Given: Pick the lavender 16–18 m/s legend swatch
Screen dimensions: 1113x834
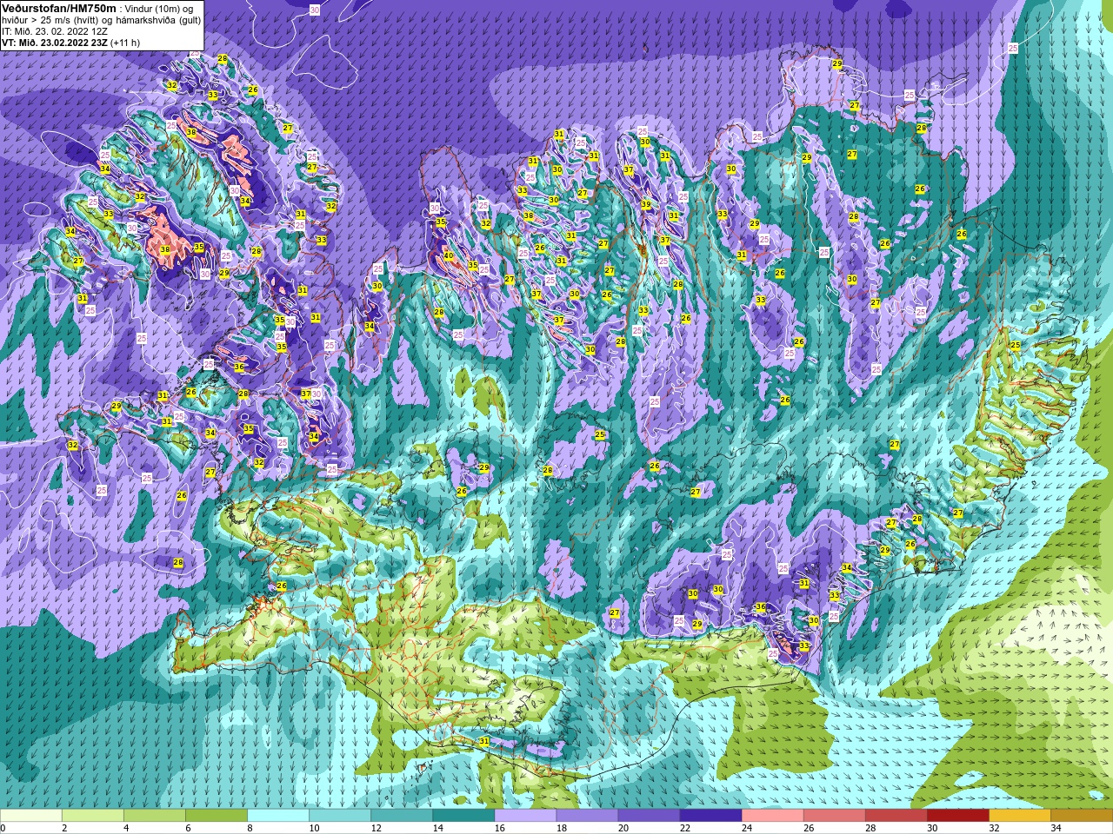Looking at the screenshot, I should (x=525, y=816).
